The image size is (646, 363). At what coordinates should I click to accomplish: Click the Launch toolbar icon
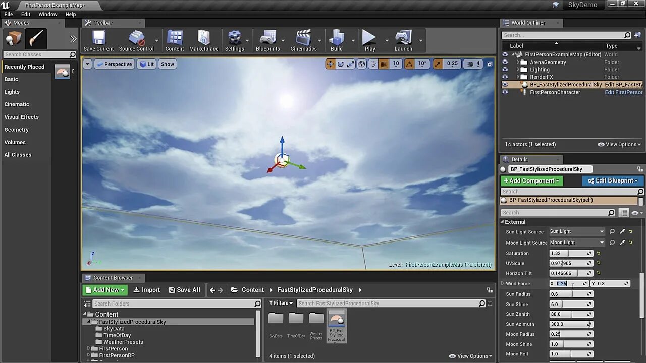tap(403, 41)
